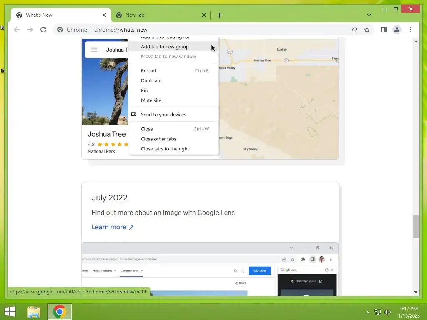Screen dimensions: 427x320
Task: Click the Subscribe button in the preview image
Action: coord(259,270)
